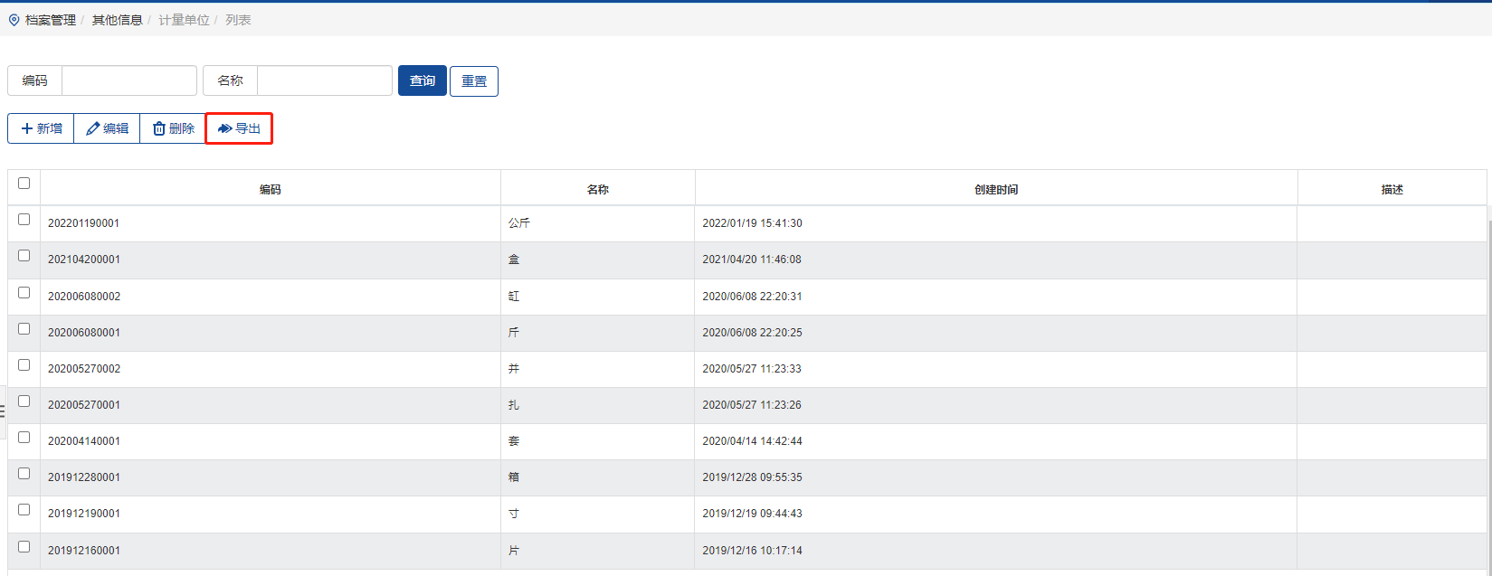Screen dimensions: 1492x576
Task: Click the 删除 trash icon button
Action: [173, 128]
